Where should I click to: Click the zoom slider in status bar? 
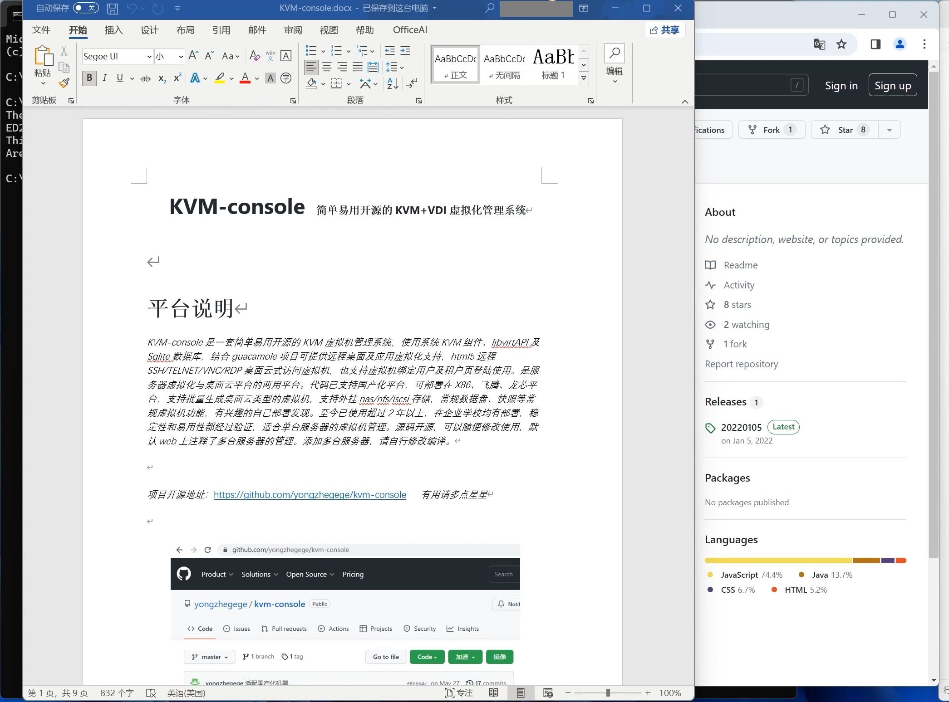coord(608,693)
